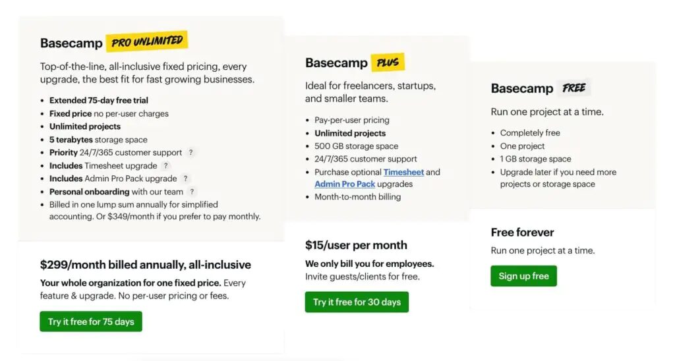Screen dimensions: 675x361
Task: Click question mark next to Timesheet upgrade
Action: point(165,165)
